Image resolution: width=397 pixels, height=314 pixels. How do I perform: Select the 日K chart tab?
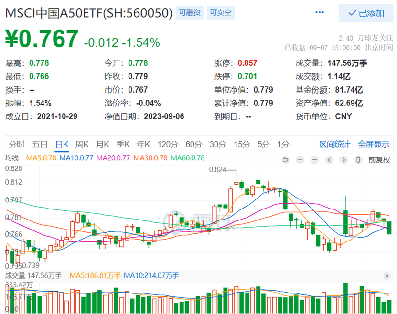tap(62, 145)
